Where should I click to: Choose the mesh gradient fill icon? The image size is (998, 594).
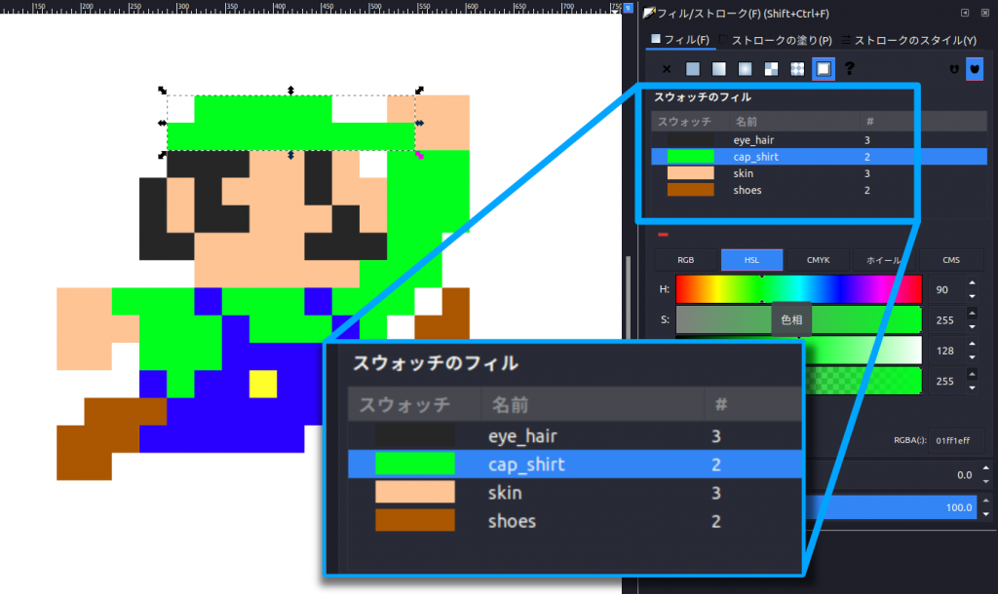(x=771, y=69)
